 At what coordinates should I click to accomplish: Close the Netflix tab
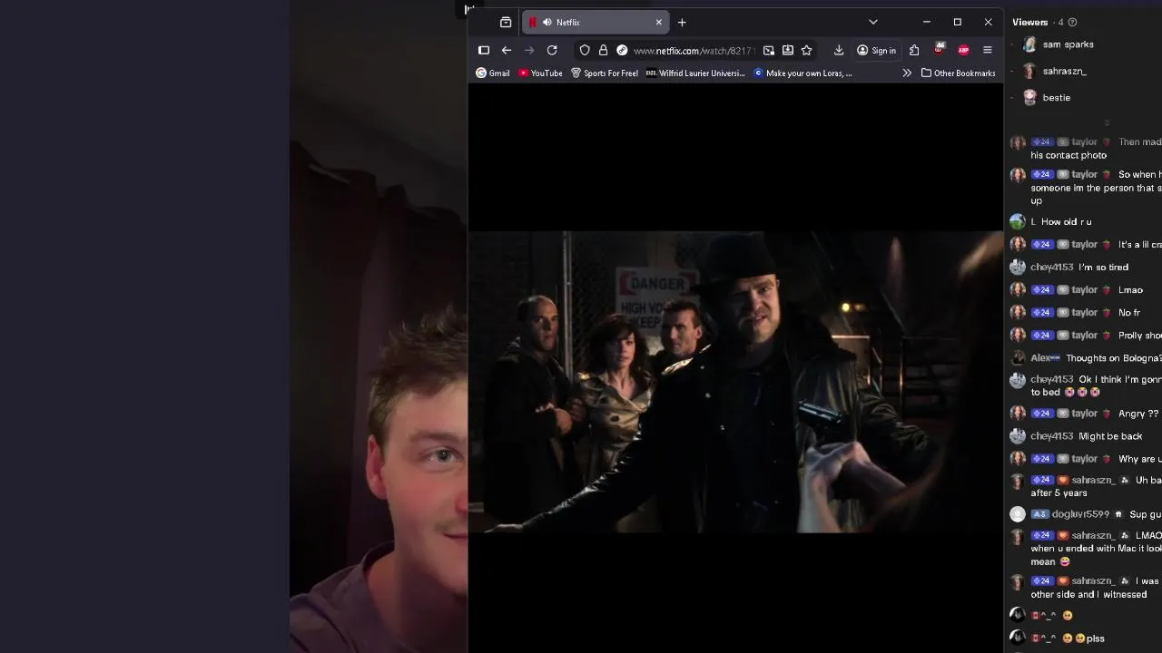click(x=659, y=22)
